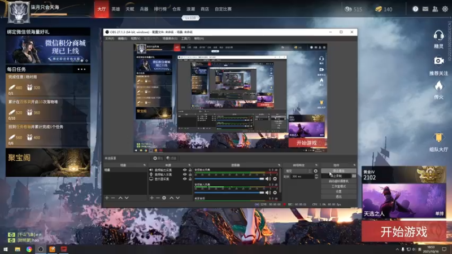Screen dimensions: 452x254
Task: Mute 音频输入采集 speaker icon in mixer
Action: tap(268, 192)
